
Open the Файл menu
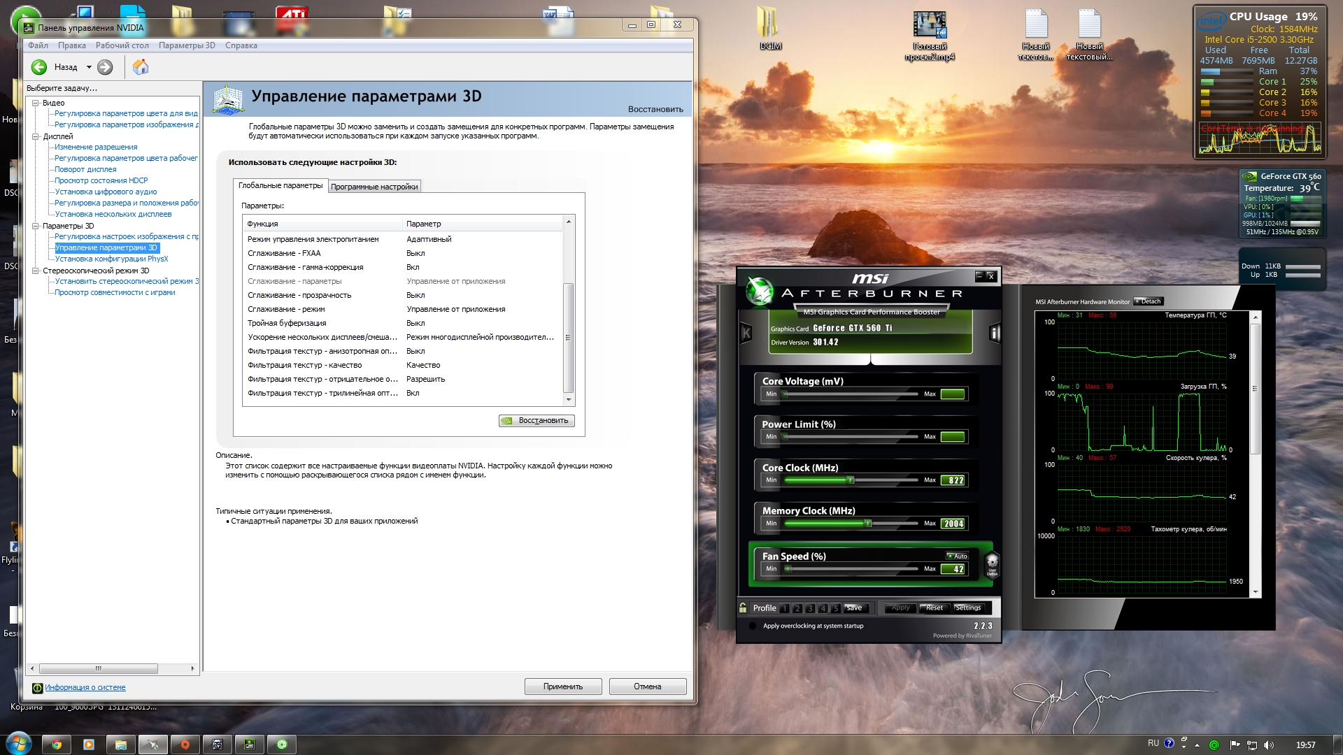38,45
